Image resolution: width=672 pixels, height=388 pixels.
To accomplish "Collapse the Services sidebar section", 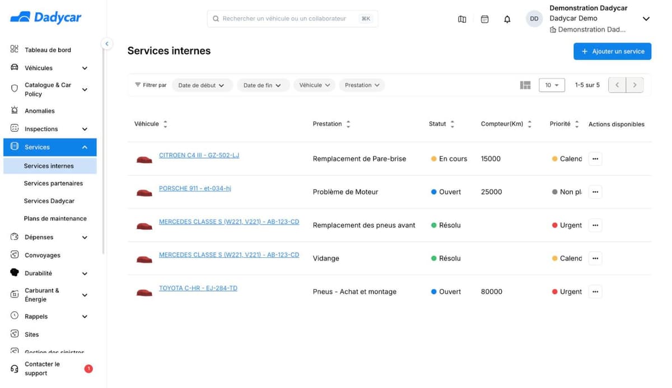I will 85,147.
